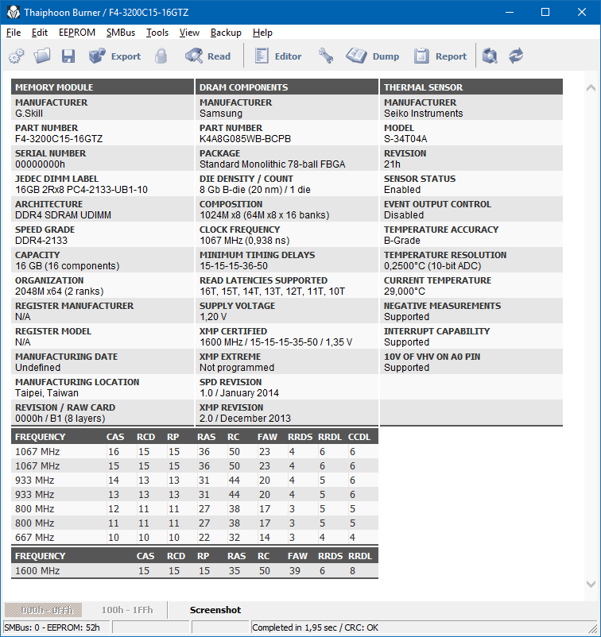Click the XMP revision 2.0 / December 2013
This screenshot has width=601, height=637.
click(245, 419)
